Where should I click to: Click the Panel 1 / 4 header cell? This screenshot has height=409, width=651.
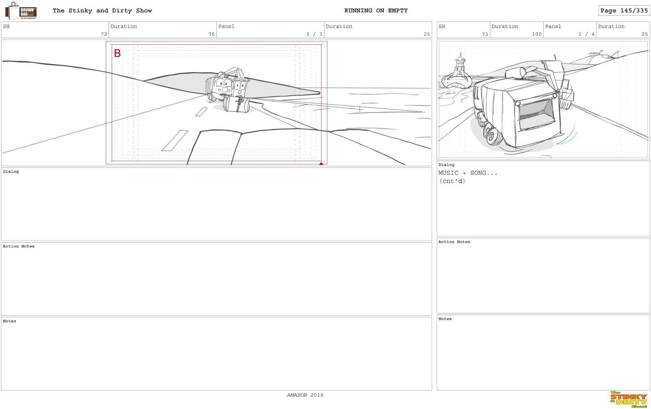point(570,30)
